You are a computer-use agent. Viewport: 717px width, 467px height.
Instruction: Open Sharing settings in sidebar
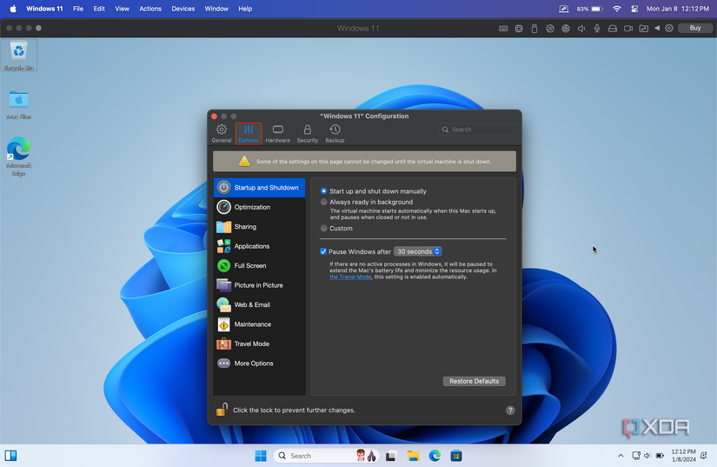259,227
